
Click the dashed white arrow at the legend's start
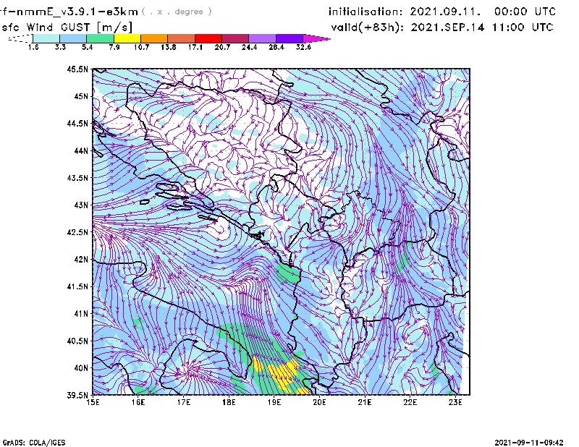(x=20, y=38)
